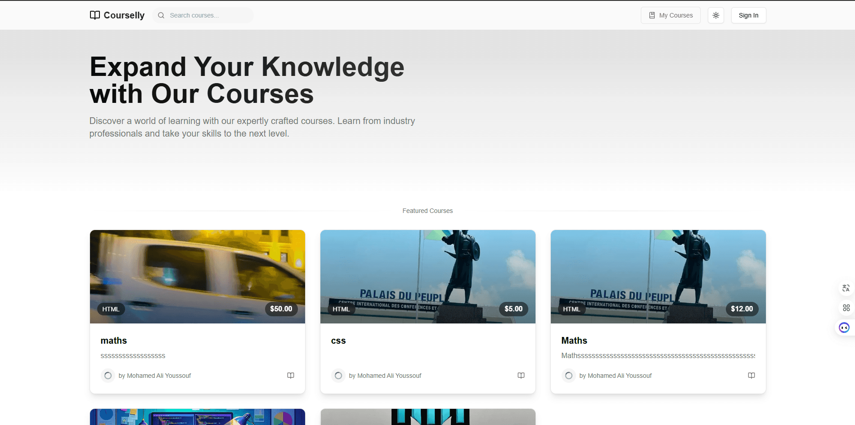This screenshot has width=855, height=425.
Task: Open the search magnifier icon
Action: click(161, 15)
